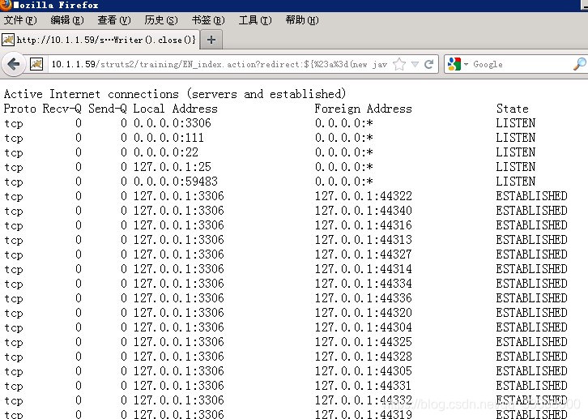Image resolution: width=588 pixels, height=419 pixels.
Task: Click local address 127.0.0.1:25
Action: 173,167
